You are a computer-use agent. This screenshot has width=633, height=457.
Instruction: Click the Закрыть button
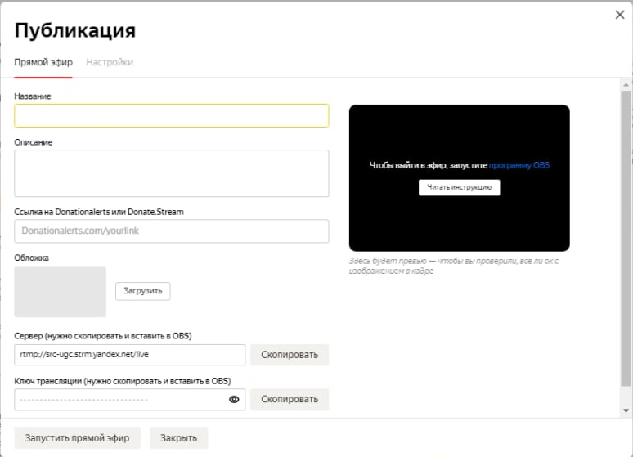179,438
